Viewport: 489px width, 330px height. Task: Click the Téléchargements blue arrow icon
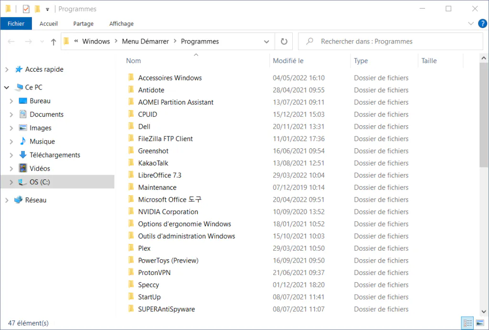pyautogui.click(x=23, y=155)
